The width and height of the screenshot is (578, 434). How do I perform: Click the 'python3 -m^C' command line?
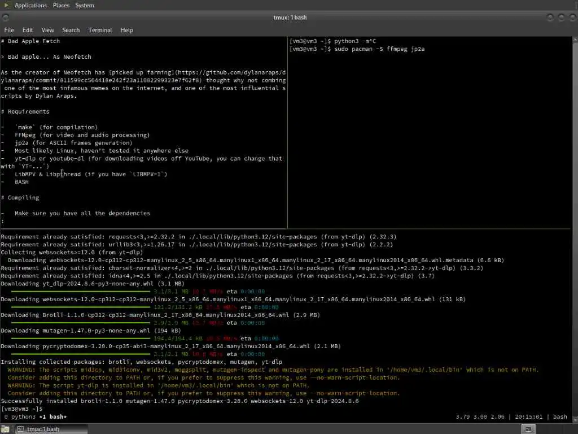pos(355,41)
